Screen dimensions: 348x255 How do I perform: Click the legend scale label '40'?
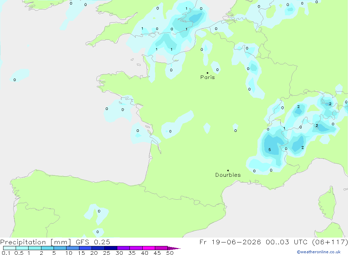click(x=144, y=253)
